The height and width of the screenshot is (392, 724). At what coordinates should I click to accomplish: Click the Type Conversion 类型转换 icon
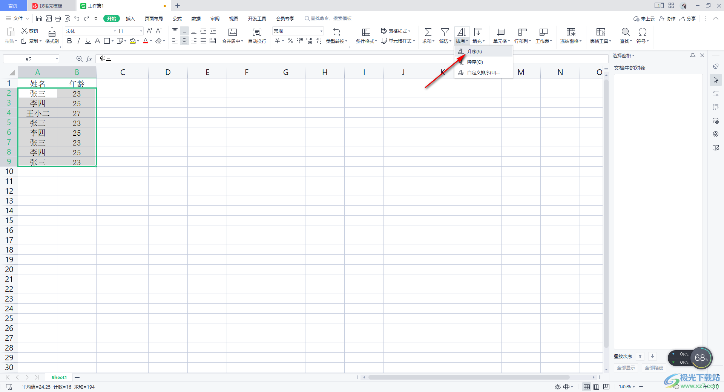coord(337,32)
